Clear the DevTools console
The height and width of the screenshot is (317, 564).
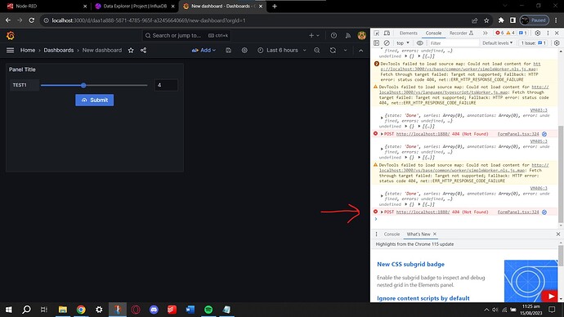[x=387, y=43]
